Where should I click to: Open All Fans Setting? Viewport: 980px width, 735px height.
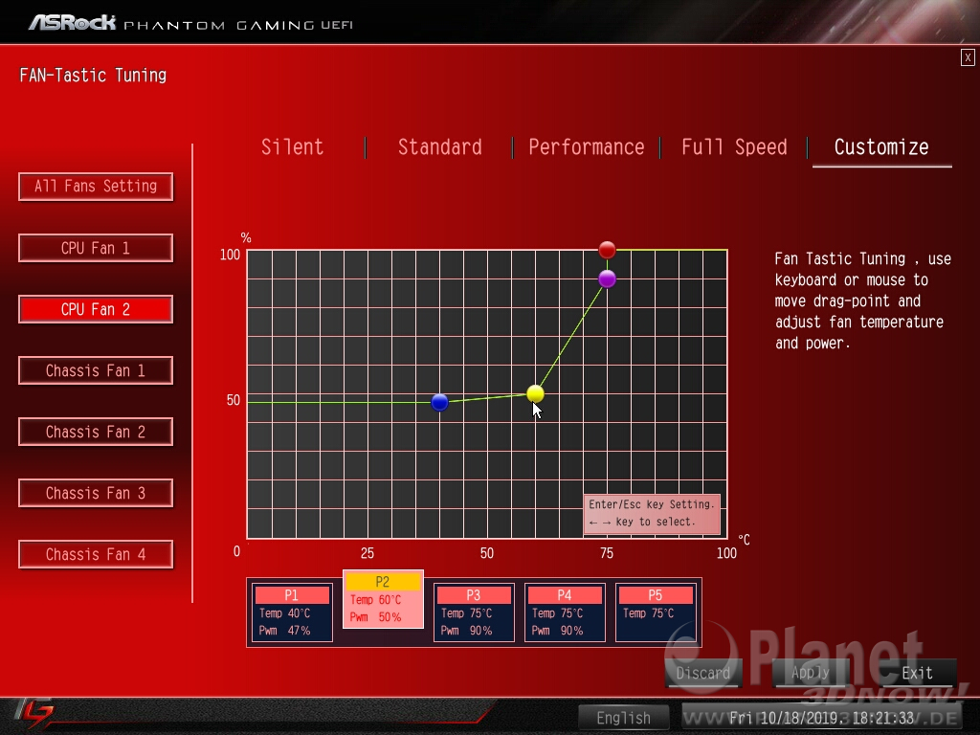click(x=96, y=187)
